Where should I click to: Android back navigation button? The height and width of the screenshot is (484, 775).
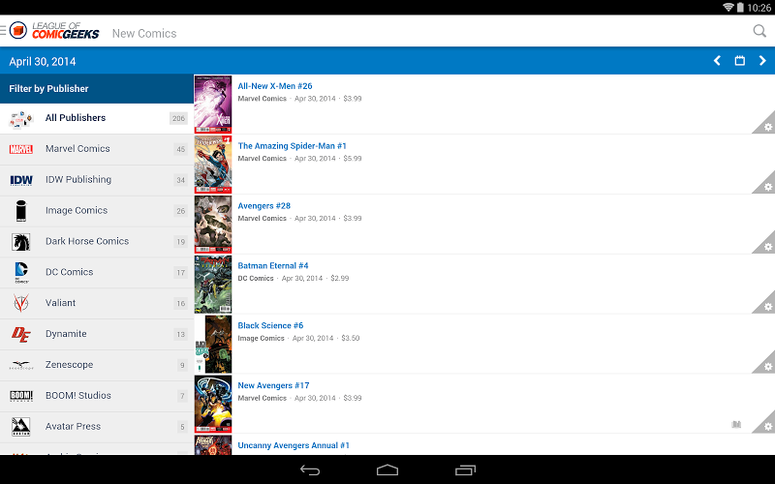(x=310, y=470)
